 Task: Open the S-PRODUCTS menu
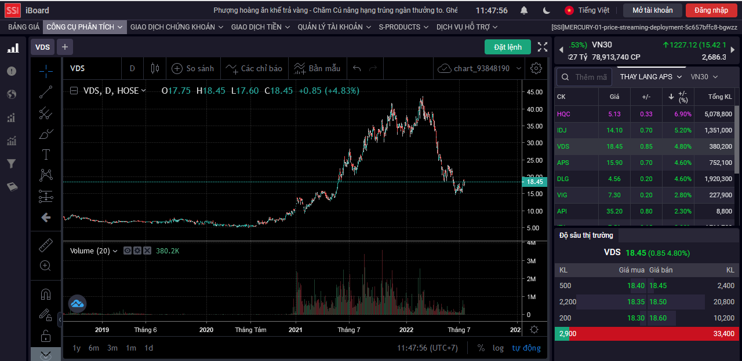(403, 27)
